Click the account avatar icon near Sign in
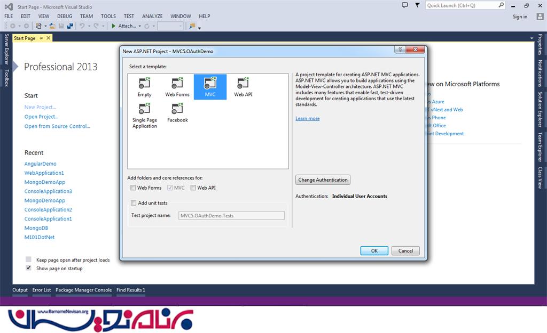Image resolution: width=547 pixels, height=333 pixels. 540,17
